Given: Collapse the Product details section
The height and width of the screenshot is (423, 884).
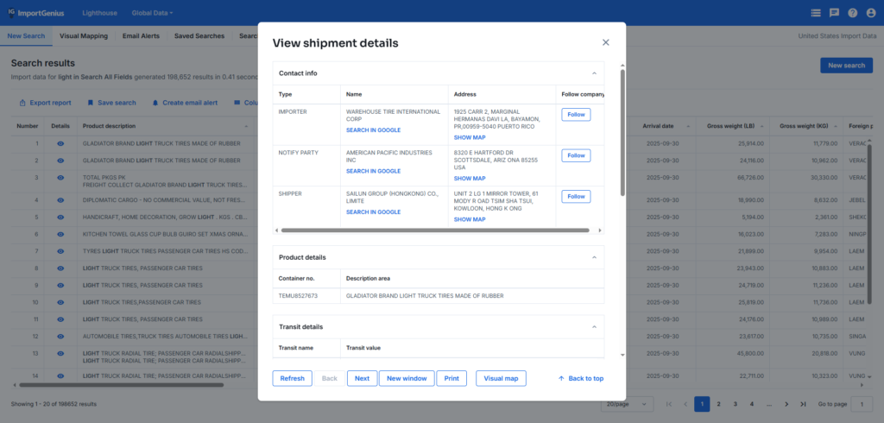Looking at the screenshot, I should click(x=594, y=257).
